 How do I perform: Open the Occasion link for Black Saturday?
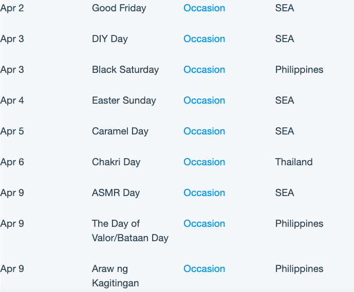click(x=204, y=70)
